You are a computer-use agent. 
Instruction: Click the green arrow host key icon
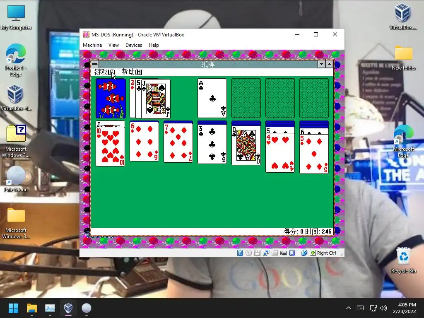click(x=313, y=253)
